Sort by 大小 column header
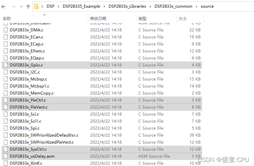The width and height of the screenshot is (254, 166). tap(183, 19)
